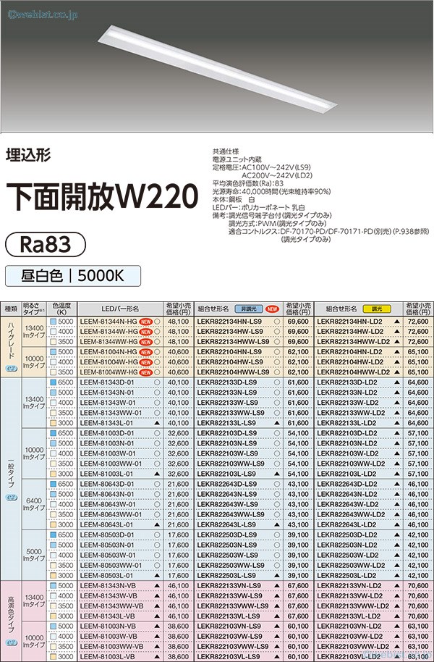Click model LEKR822134HW-LS9
The height and width of the screenshot is (662, 434).
point(230,332)
